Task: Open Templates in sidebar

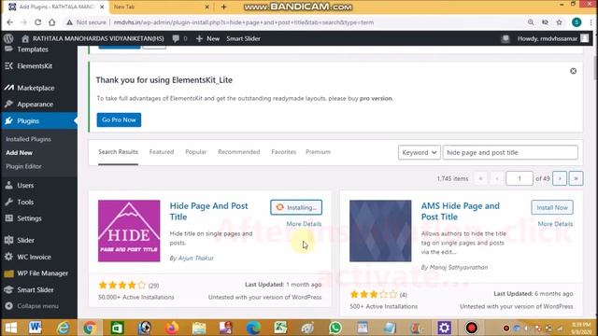Action: [x=33, y=49]
